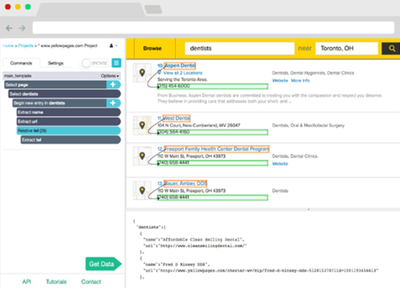Click the yellow macOS window button
This screenshot has width=400, height=288.
pos(18,7)
